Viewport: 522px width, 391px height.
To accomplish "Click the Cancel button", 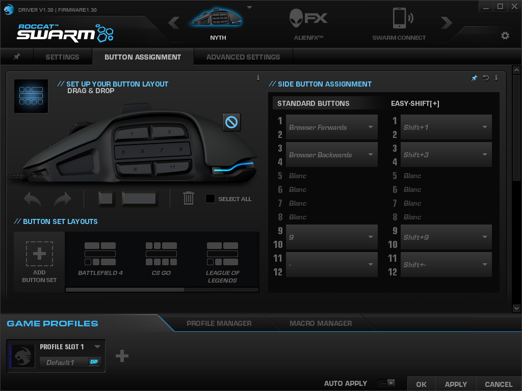I will (x=499, y=384).
